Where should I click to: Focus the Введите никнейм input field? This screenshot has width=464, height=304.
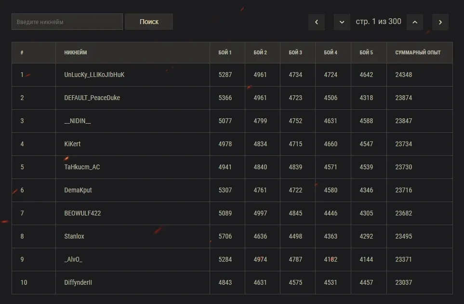click(67, 22)
